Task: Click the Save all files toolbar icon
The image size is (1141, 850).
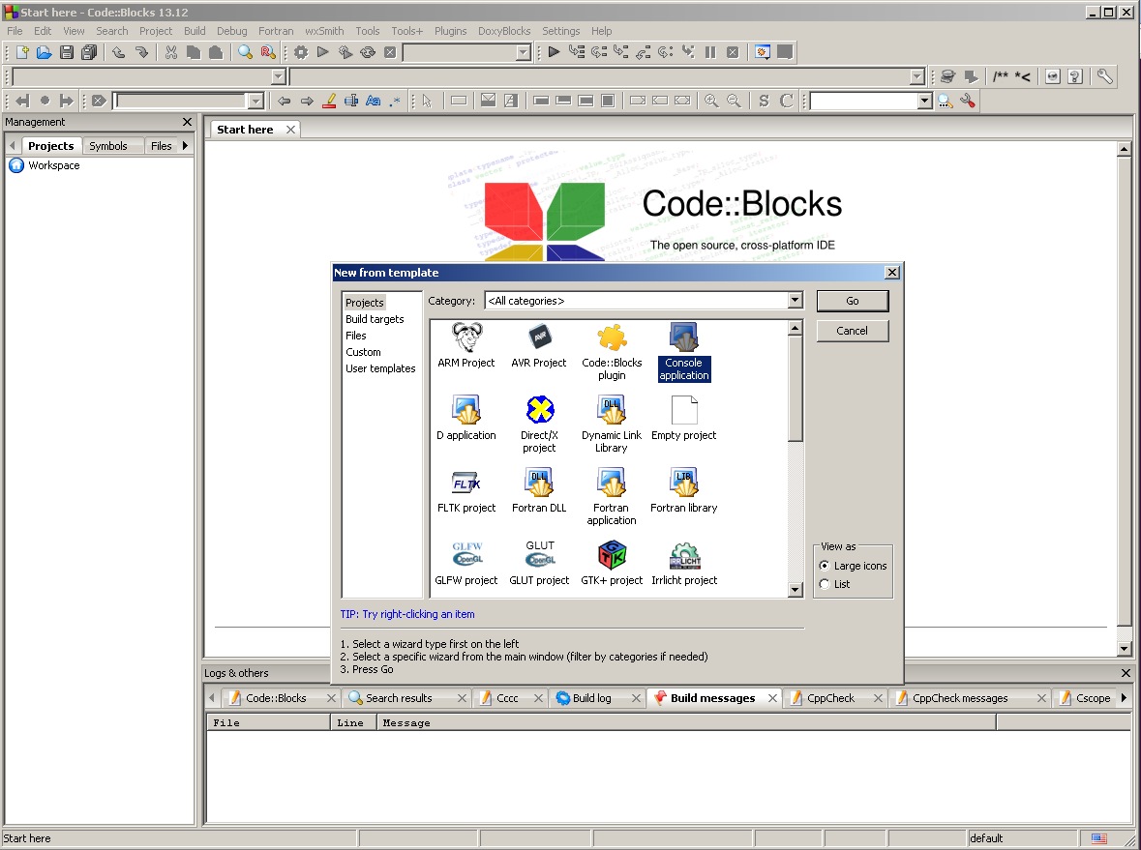Action: (x=88, y=52)
